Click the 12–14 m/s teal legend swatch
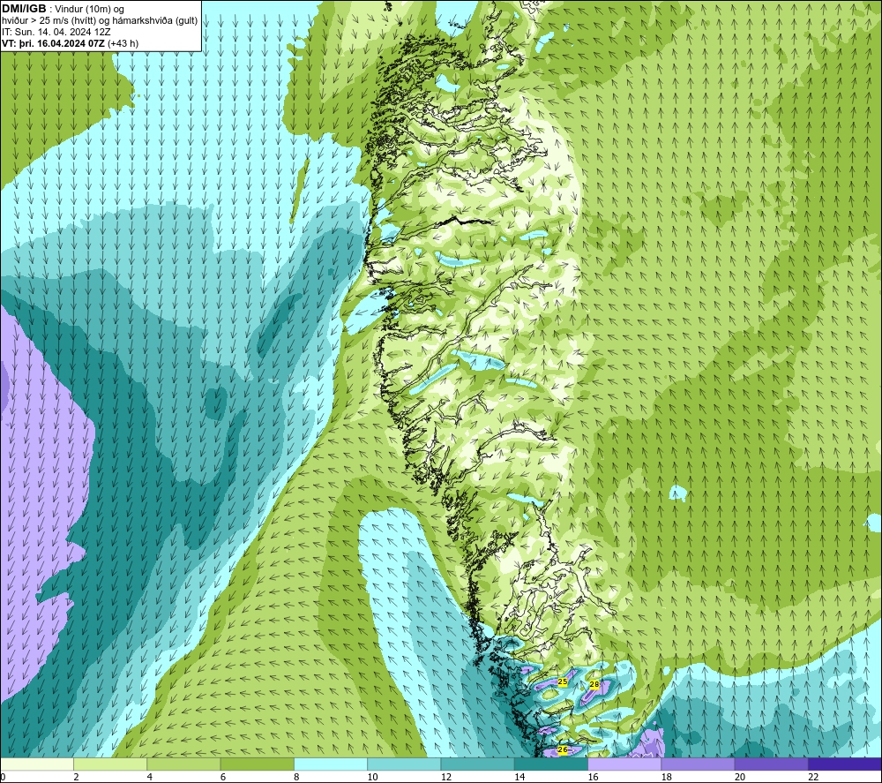The image size is (882, 783). (477, 764)
